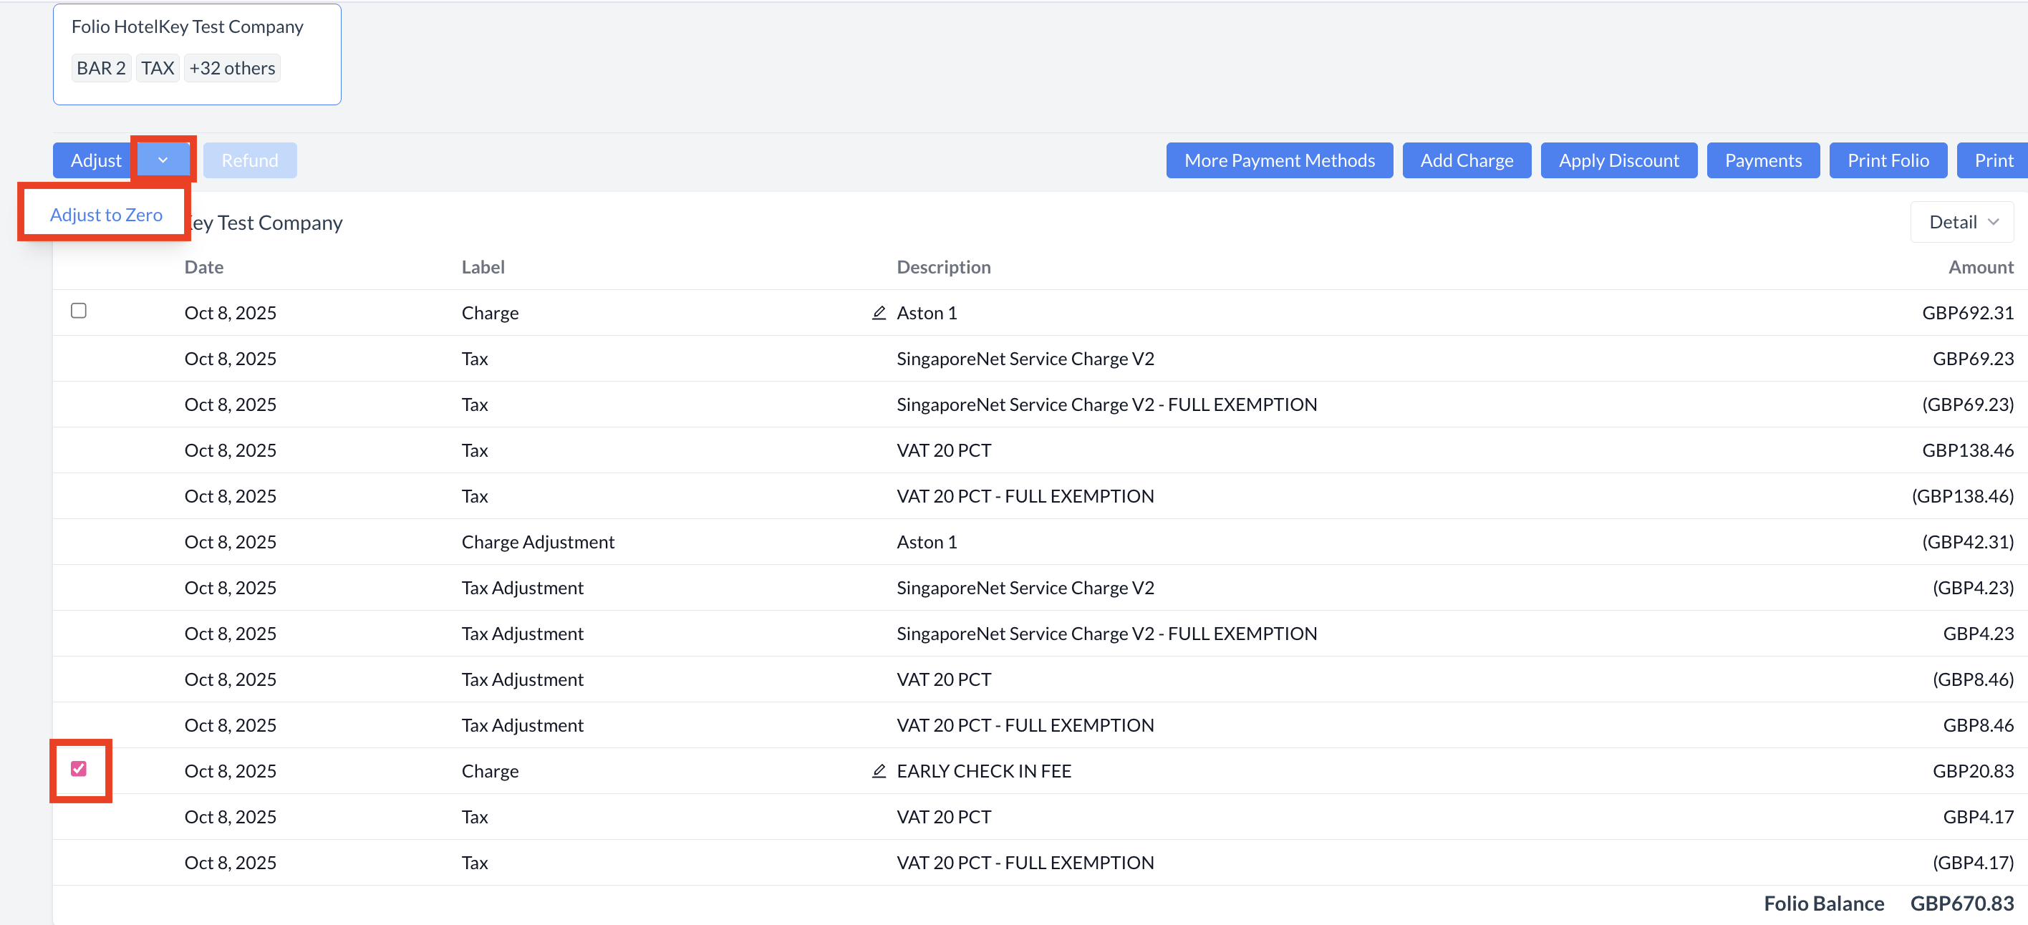
Task: Open the Payments button
Action: pyautogui.click(x=1763, y=160)
